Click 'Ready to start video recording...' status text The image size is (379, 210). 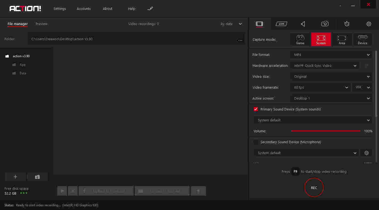click(x=38, y=205)
